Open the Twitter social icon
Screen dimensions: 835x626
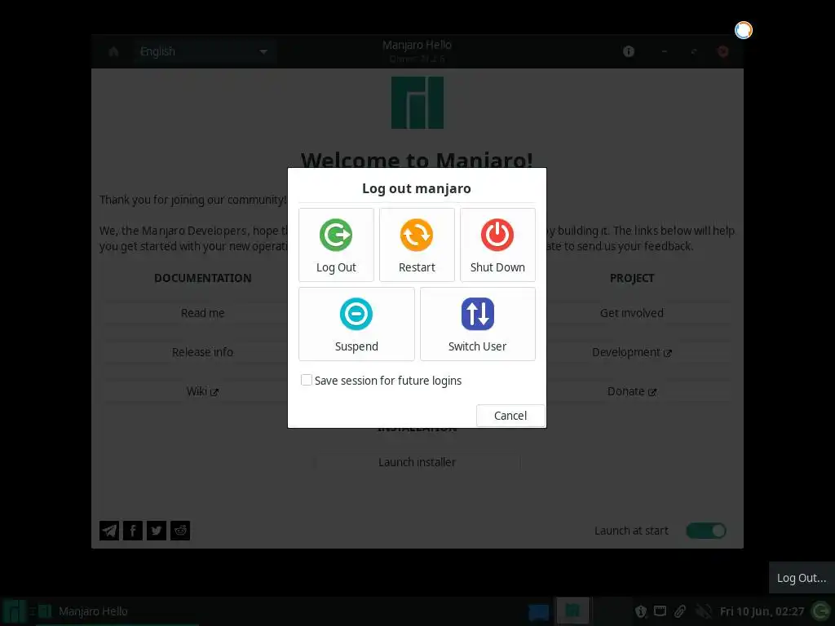click(156, 531)
